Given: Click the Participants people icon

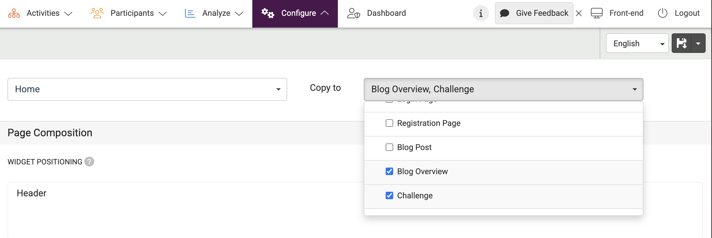Looking at the screenshot, I should tap(97, 13).
